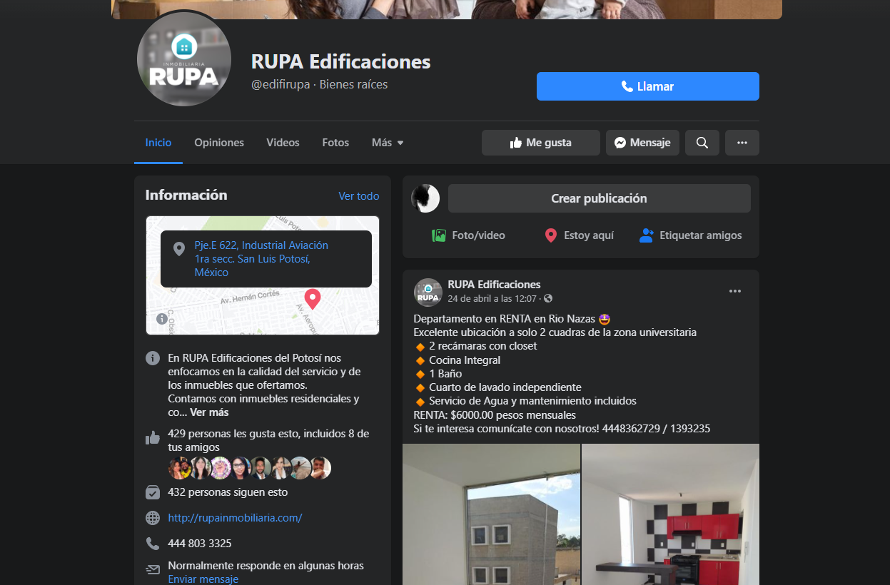Screen dimensions: 890x585
Task: Add Foto/video to post
Action: [x=468, y=235]
